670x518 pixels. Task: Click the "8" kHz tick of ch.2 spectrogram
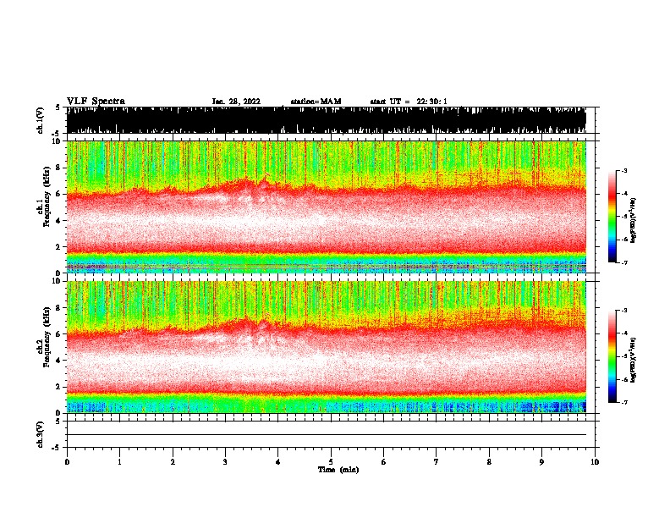coord(59,308)
